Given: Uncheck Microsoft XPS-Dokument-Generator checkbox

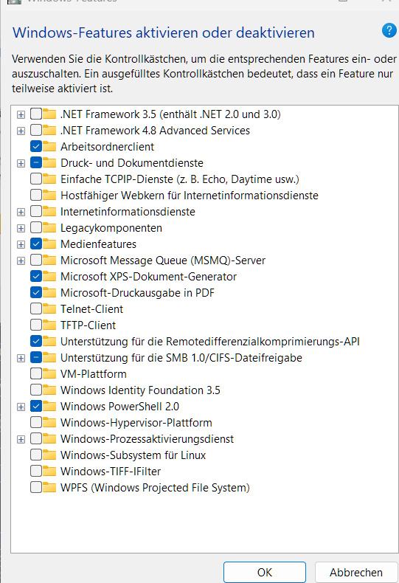Looking at the screenshot, I should (x=36, y=276).
